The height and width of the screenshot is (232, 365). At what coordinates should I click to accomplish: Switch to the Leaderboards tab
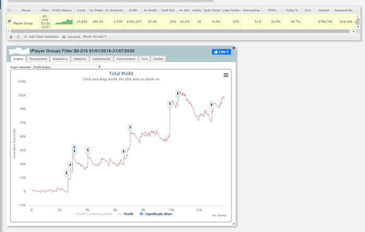pos(102,59)
